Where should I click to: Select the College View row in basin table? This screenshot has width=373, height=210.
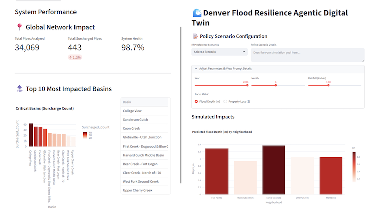pyautogui.click(x=145, y=111)
